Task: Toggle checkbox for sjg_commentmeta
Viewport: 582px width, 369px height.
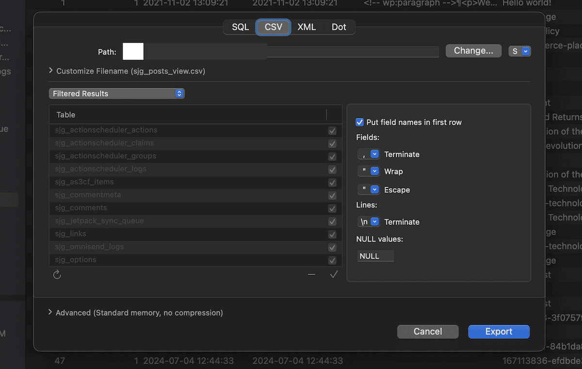Action: tap(332, 195)
